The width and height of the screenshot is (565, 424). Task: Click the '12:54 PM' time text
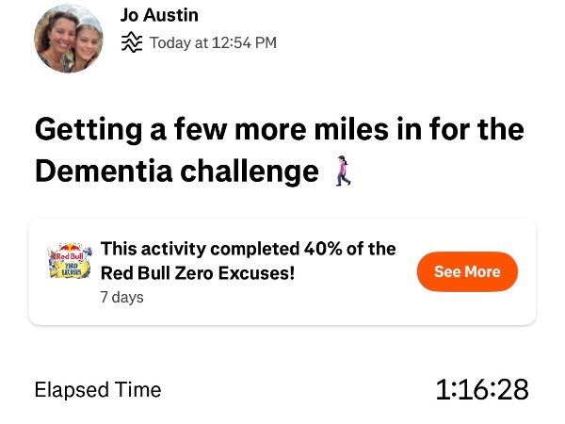(243, 43)
